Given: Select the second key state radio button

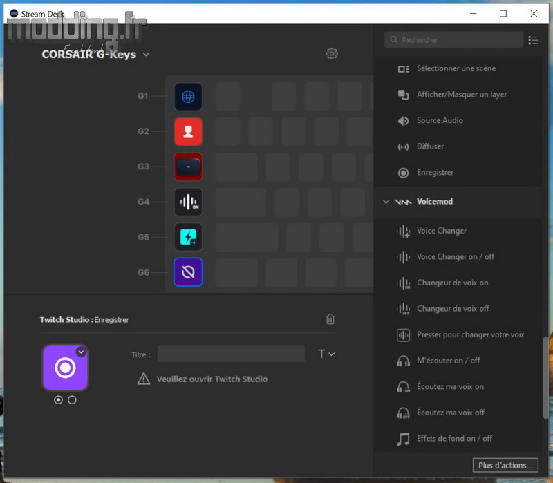Looking at the screenshot, I should [72, 400].
